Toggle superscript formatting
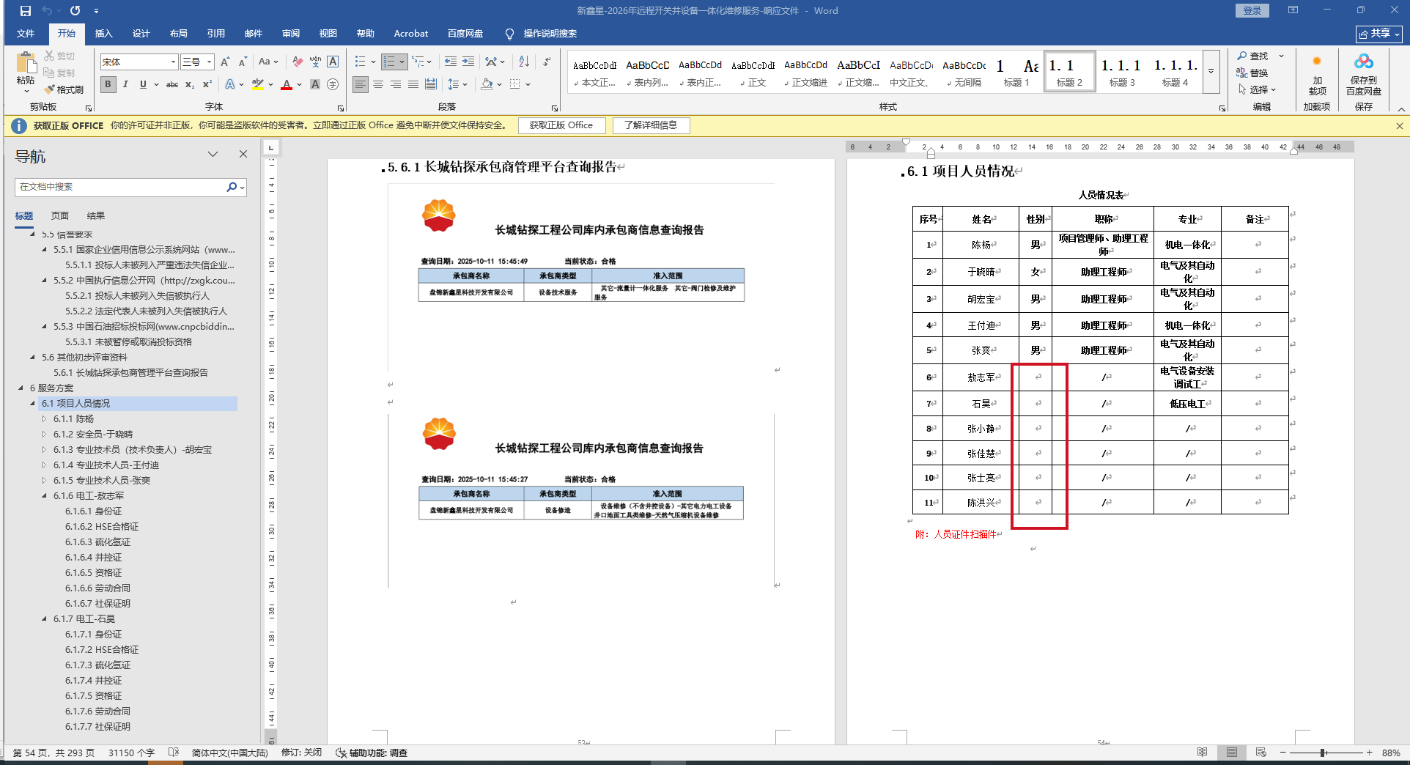 [x=207, y=84]
